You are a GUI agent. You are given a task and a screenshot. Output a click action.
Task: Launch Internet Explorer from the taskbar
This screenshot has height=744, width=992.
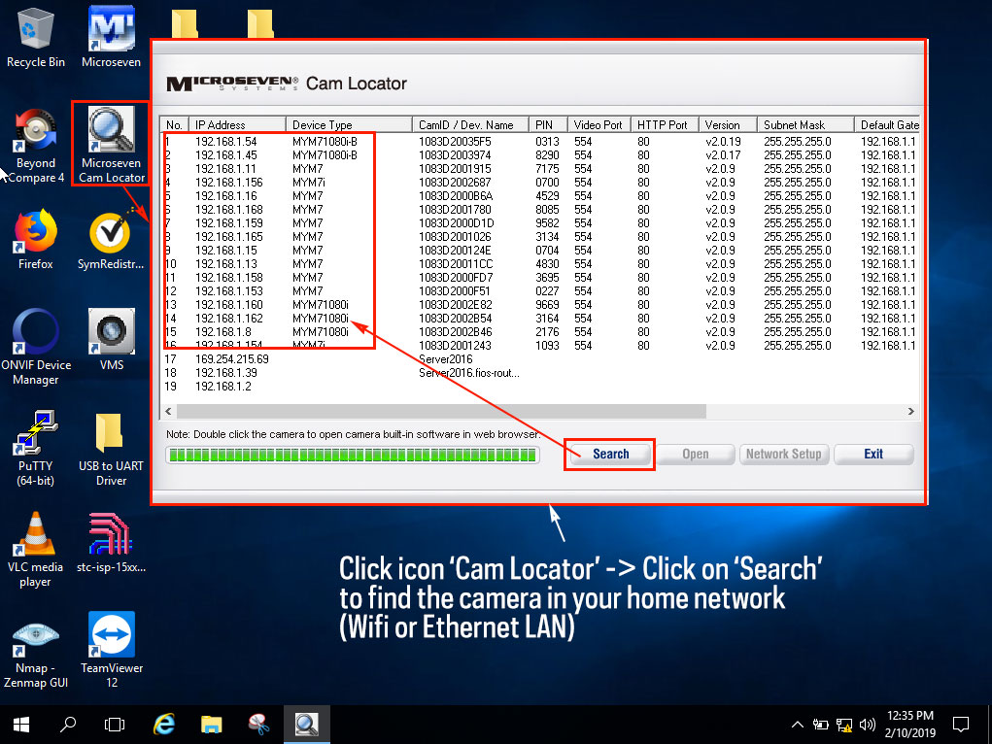pyautogui.click(x=164, y=725)
